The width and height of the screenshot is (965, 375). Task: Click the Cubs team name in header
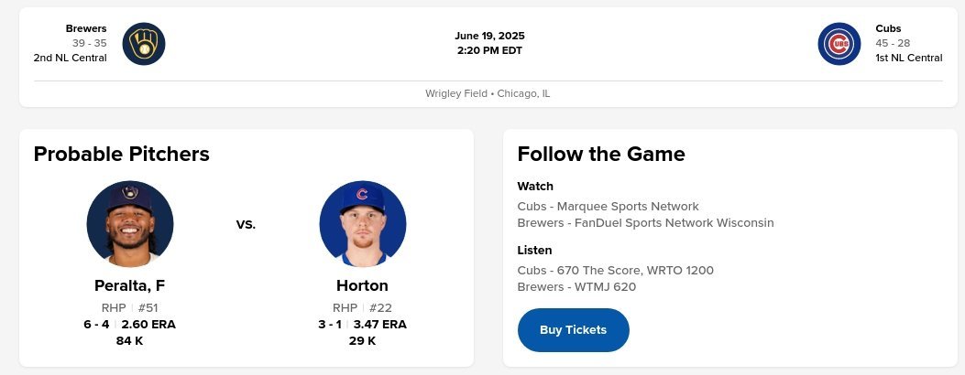888,28
